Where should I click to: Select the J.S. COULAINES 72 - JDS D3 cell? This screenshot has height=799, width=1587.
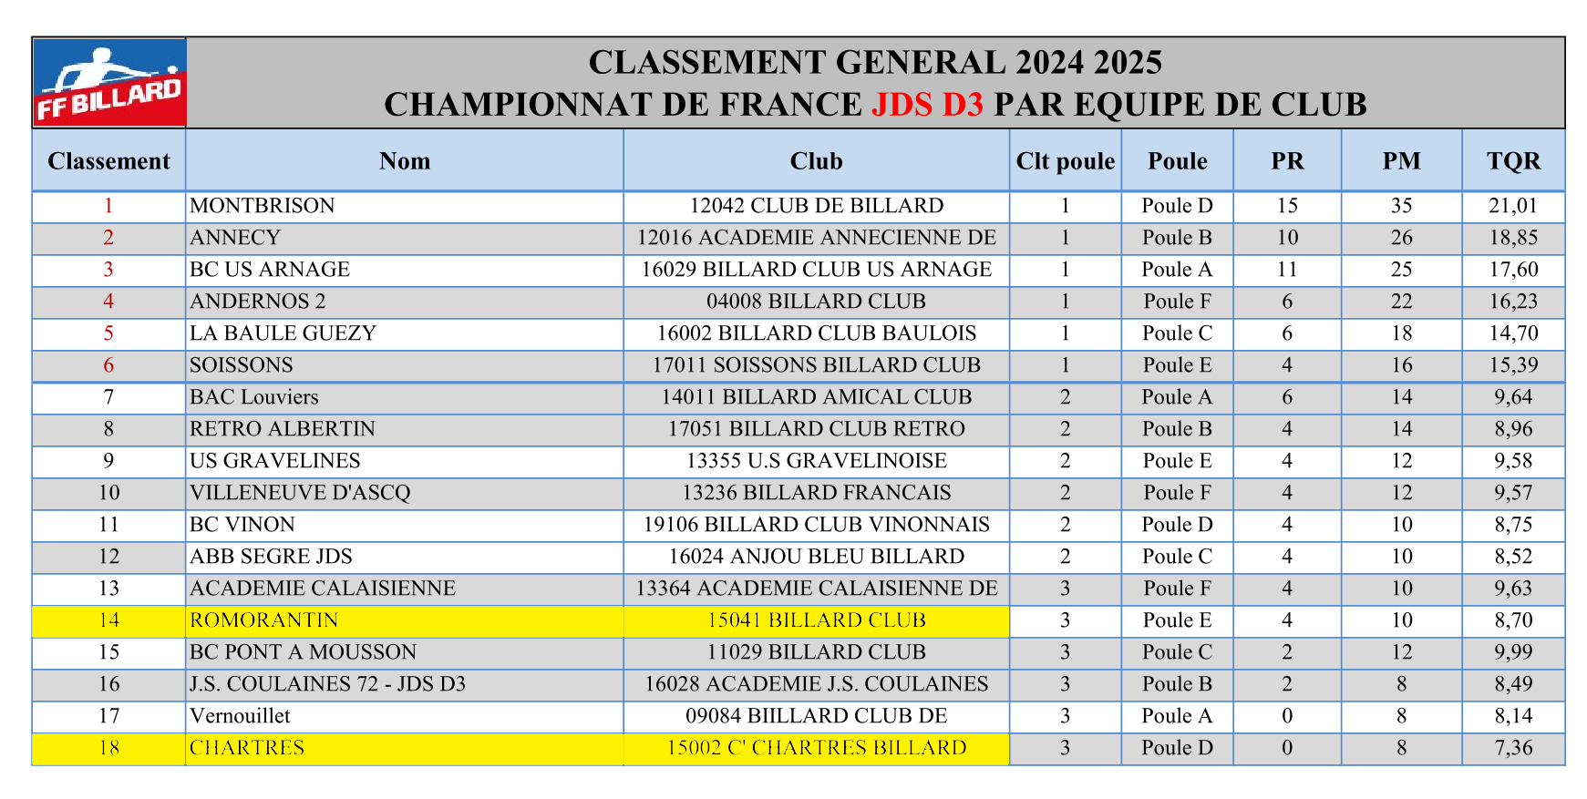pyautogui.click(x=405, y=684)
